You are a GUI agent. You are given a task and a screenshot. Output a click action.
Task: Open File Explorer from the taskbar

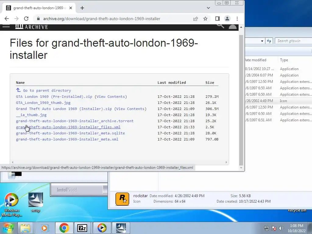coord(25,228)
